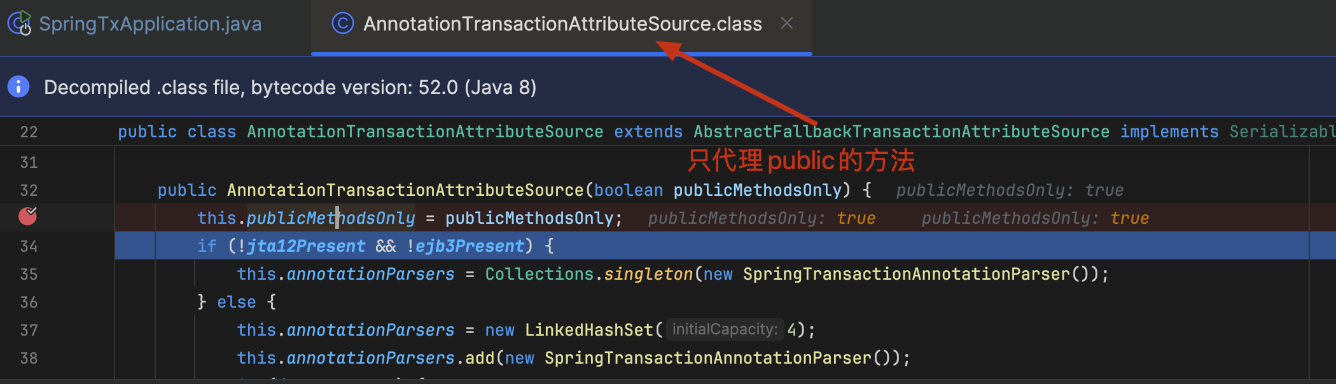Click the blue info icon in decompiled banner
The width and height of the screenshot is (1336, 384).
tap(18, 86)
